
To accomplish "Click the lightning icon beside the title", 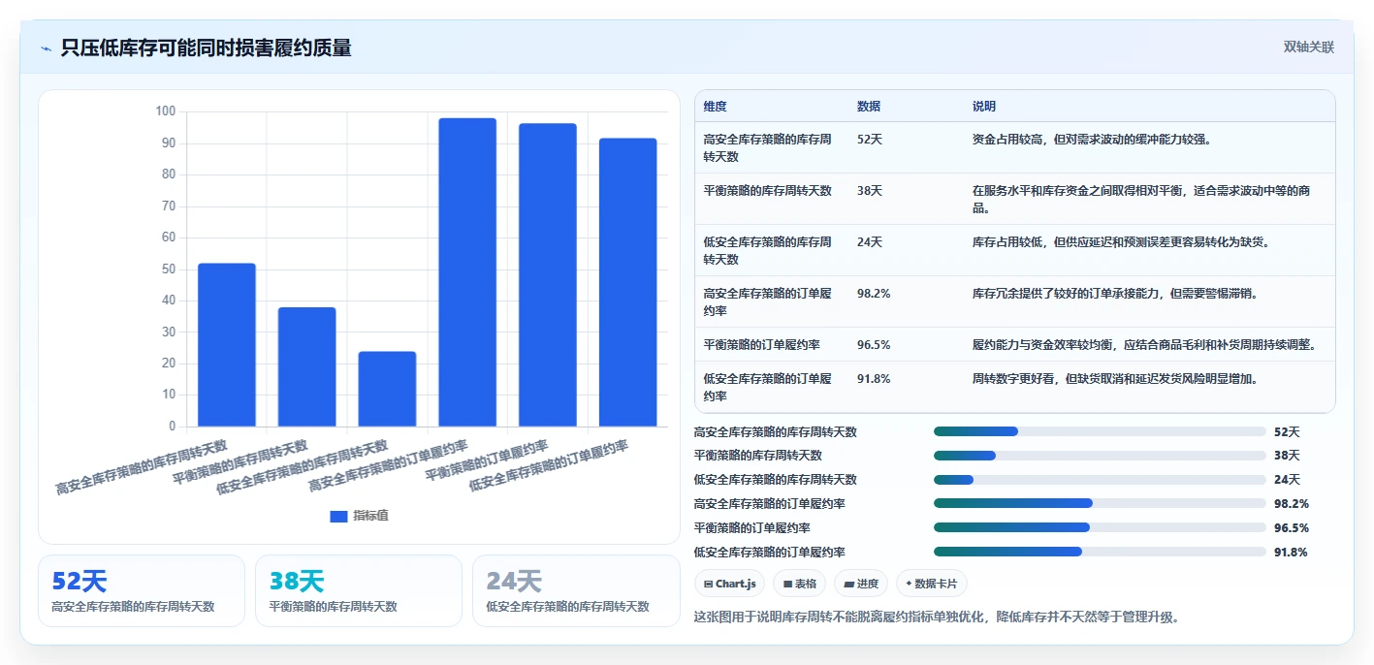I will pos(47,48).
